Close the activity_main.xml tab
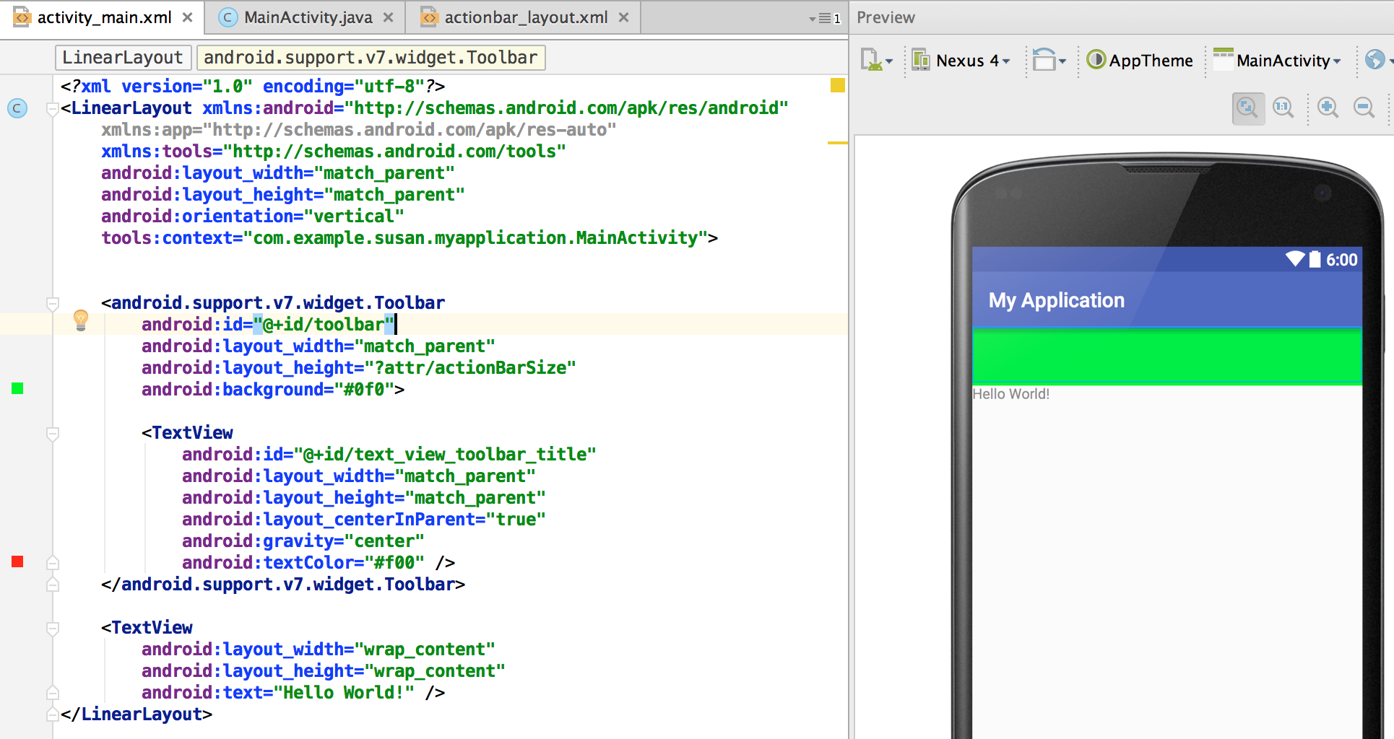 tap(188, 17)
